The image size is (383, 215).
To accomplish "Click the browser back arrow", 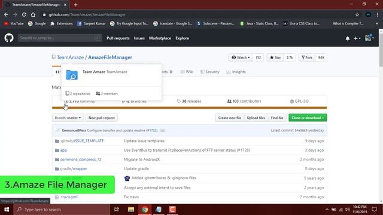I will point(6,14).
